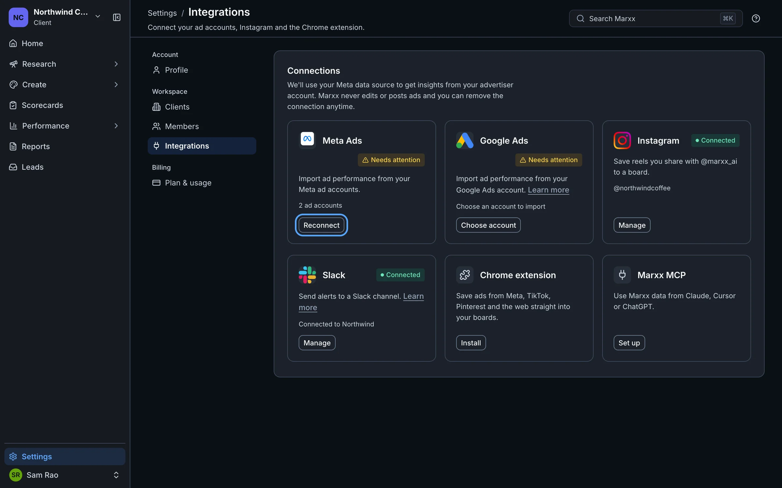Click the Scorecards clipboard icon
Viewport: 782px width, 488px height.
[x=13, y=105]
